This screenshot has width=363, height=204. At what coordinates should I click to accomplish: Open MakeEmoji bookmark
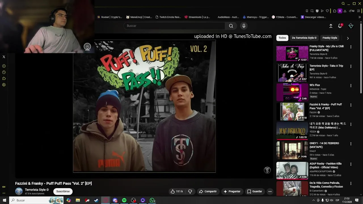click(x=139, y=17)
